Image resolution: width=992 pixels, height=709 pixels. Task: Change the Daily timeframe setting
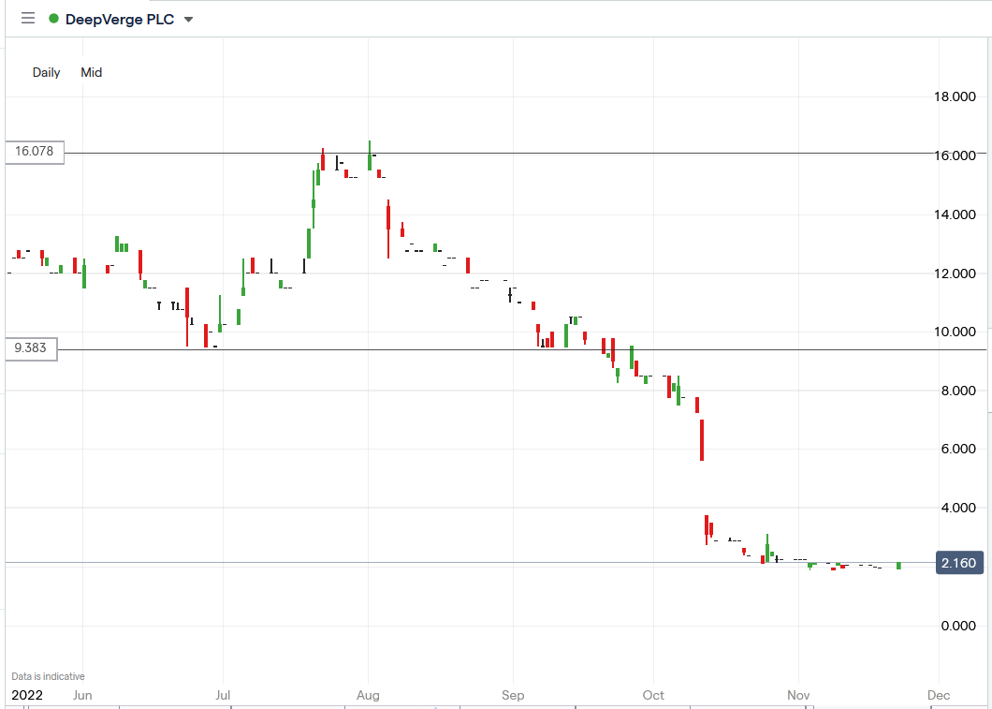coord(46,72)
